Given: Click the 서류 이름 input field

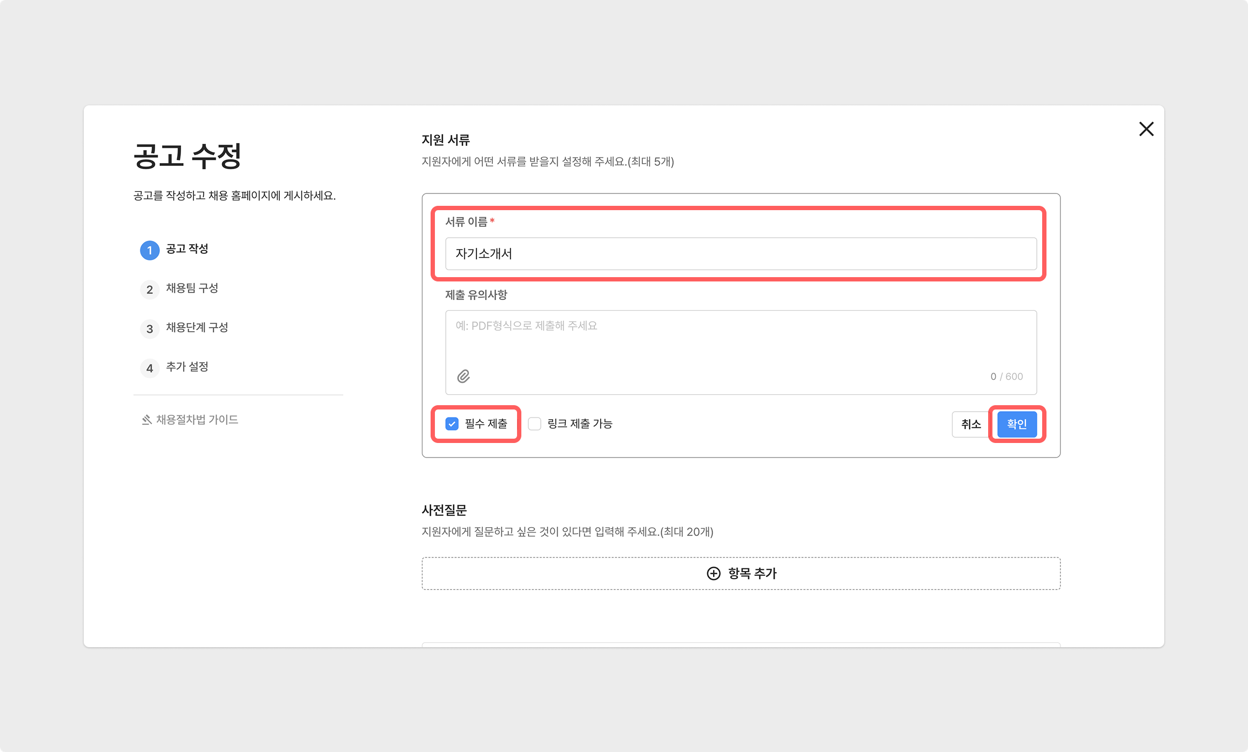Looking at the screenshot, I should 740,254.
